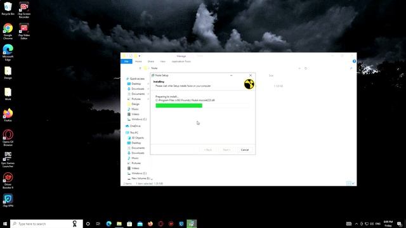Minimize the Nuke Setup dialog
Image resolution: width=406 pixels, height=228 pixels.
coord(231,75)
